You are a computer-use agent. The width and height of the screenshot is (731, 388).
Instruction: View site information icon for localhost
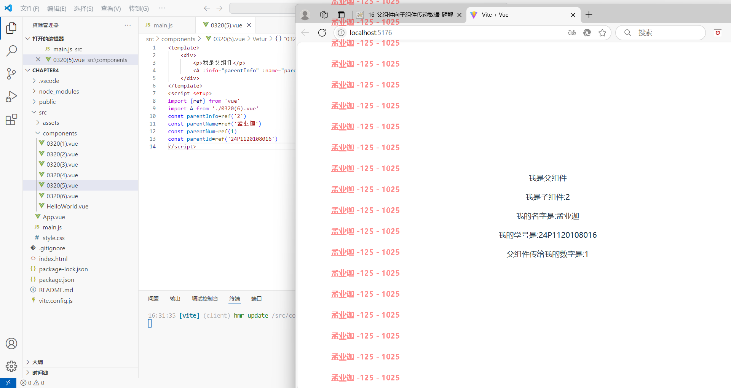coord(341,33)
